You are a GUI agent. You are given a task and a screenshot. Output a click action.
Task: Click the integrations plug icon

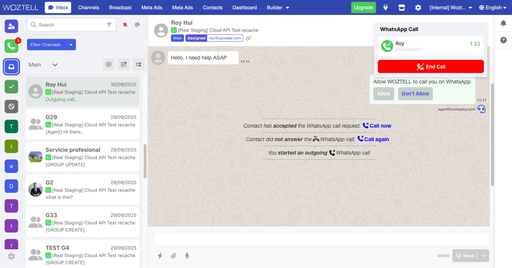coord(385,7)
